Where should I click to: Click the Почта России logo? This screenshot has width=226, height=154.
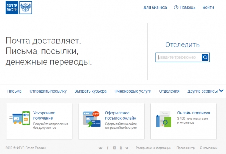click(19, 8)
